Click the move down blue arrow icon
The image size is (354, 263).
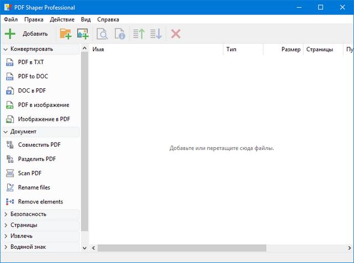pyautogui.click(x=155, y=34)
